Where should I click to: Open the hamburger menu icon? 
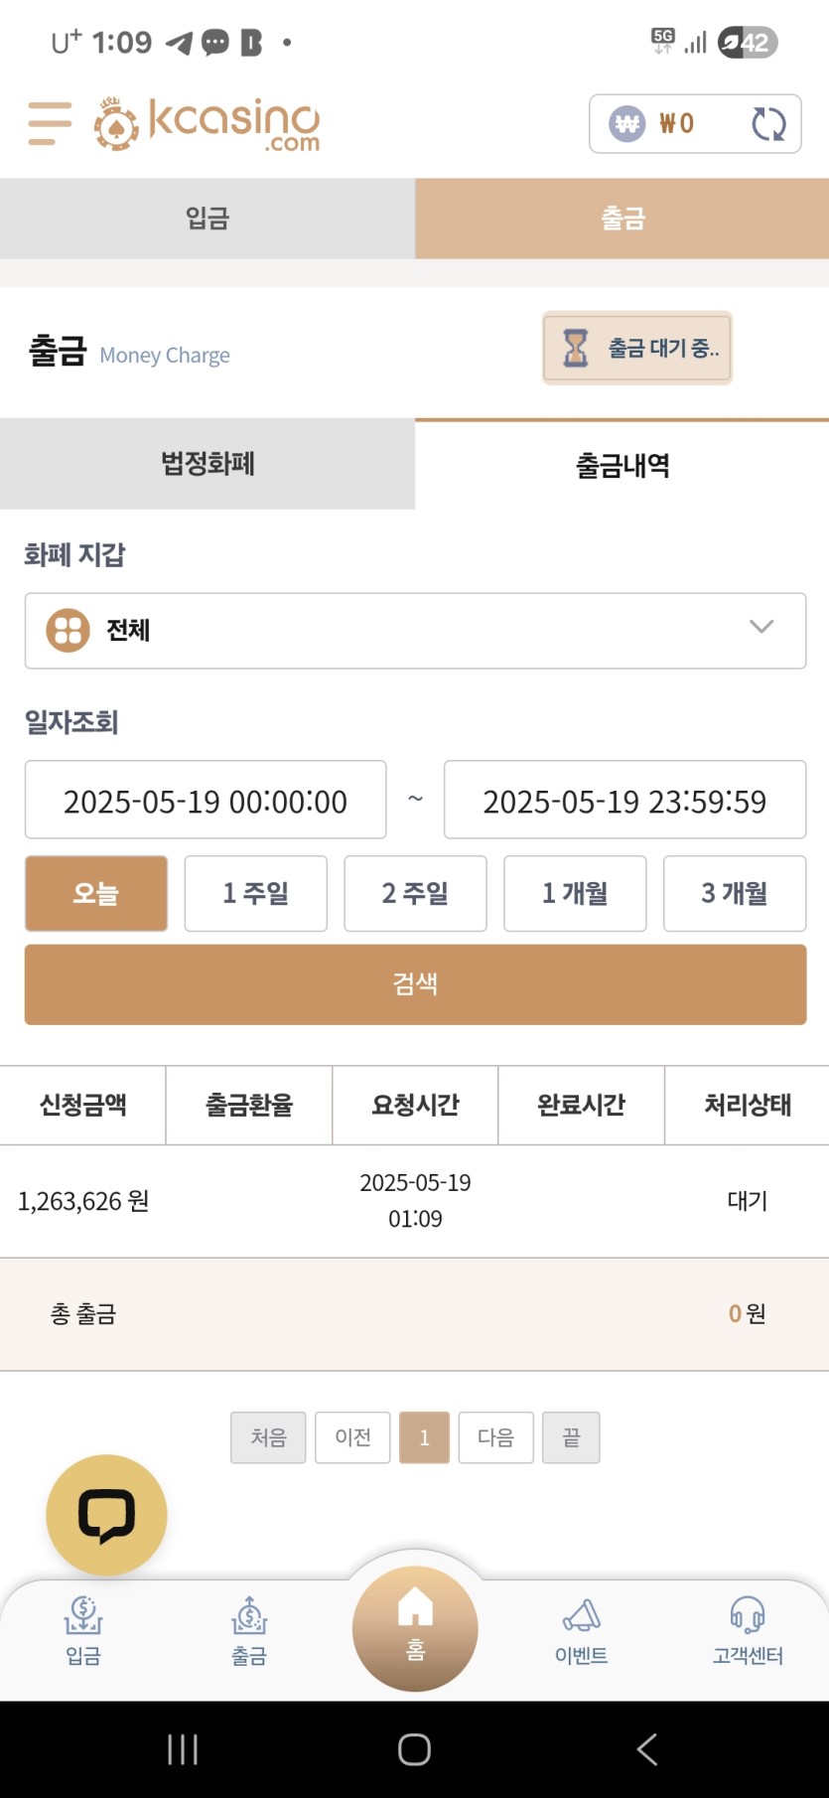click(50, 123)
